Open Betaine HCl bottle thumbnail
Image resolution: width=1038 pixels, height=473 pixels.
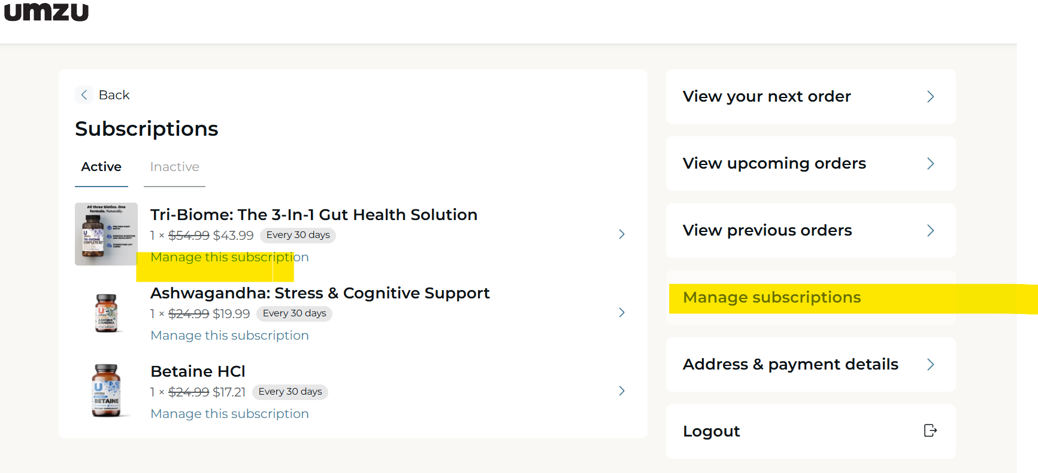tap(107, 391)
